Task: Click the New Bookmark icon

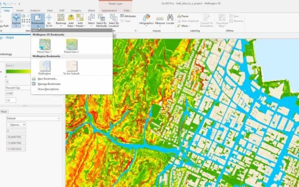Action: [x=34, y=79]
